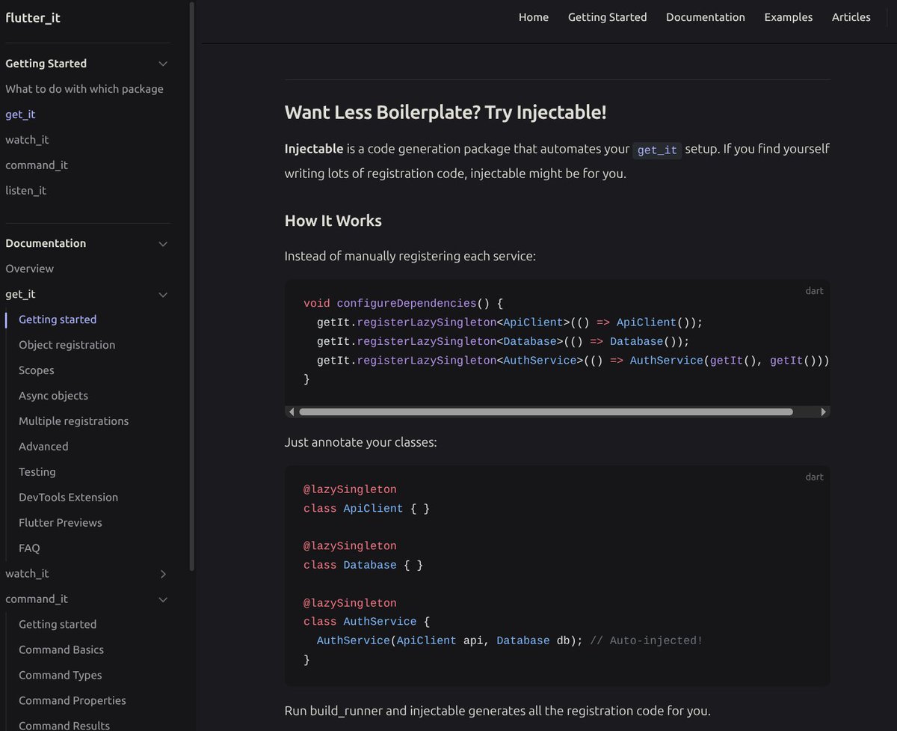Open Async objects page

(x=53, y=396)
